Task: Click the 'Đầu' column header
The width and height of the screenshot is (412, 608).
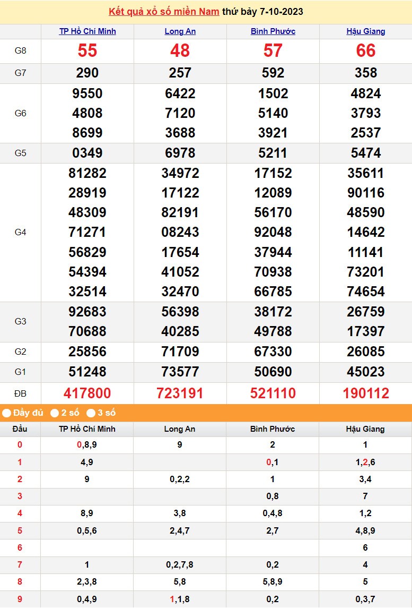Action: 20,429
